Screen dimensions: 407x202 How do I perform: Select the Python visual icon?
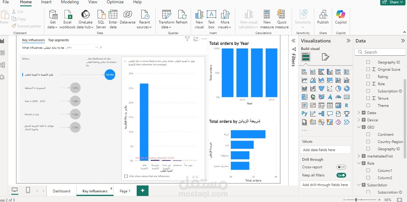click(304, 114)
